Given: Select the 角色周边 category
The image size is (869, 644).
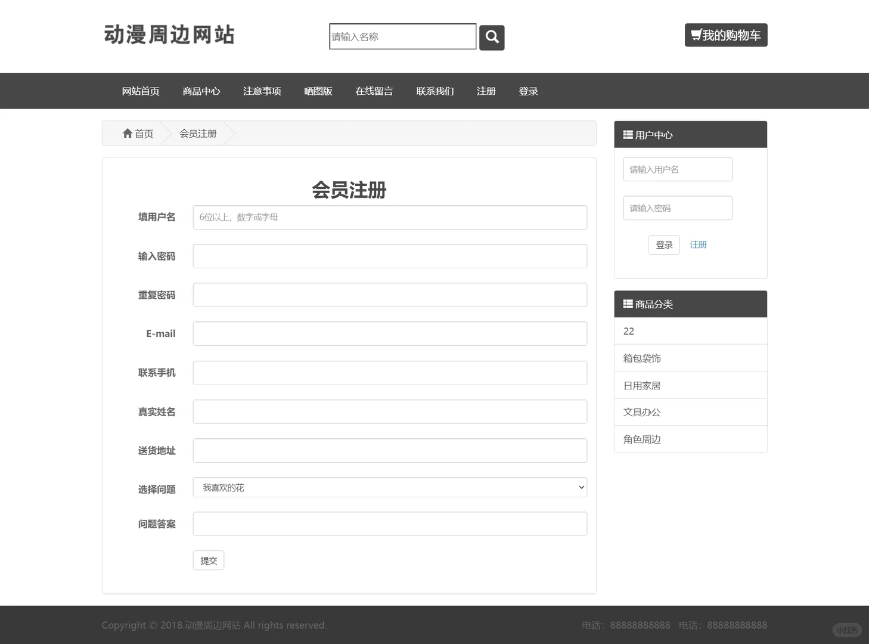Looking at the screenshot, I should pyautogui.click(x=641, y=439).
